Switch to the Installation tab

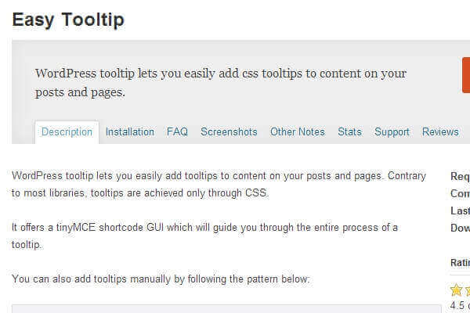[x=130, y=132]
